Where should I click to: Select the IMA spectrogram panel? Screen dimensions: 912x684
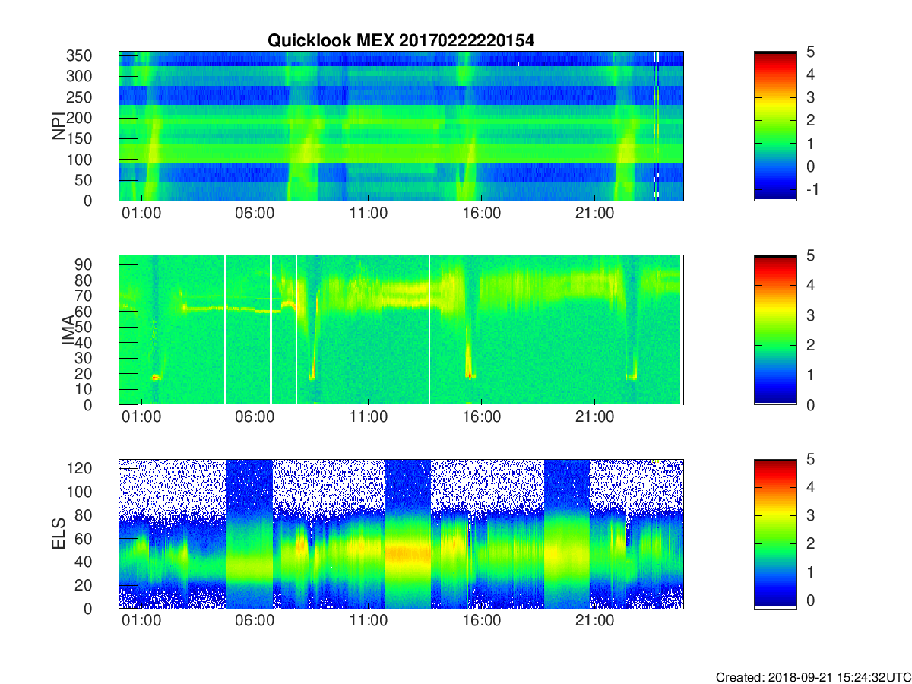[401, 330]
